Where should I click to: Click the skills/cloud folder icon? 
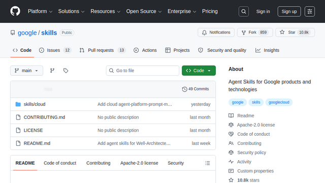18,104
